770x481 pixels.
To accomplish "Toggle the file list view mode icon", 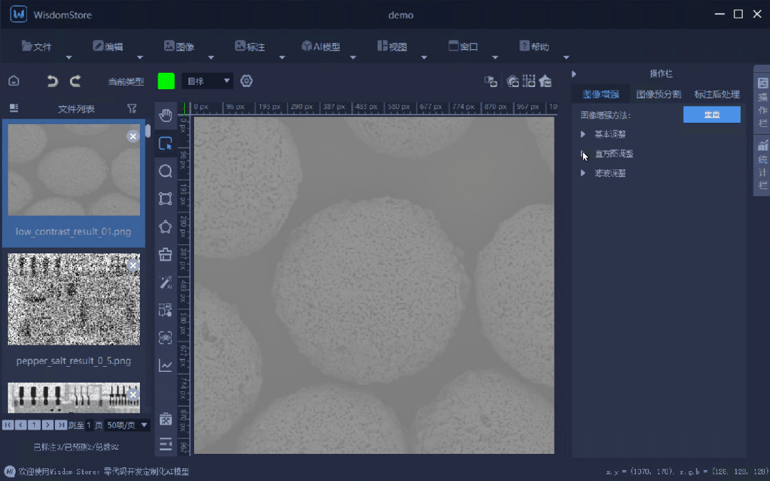I will click(14, 108).
